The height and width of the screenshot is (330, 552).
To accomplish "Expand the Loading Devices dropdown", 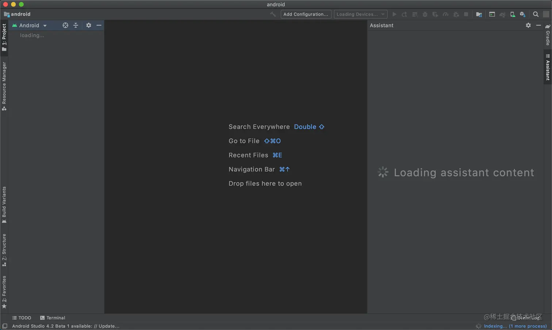I will point(360,14).
